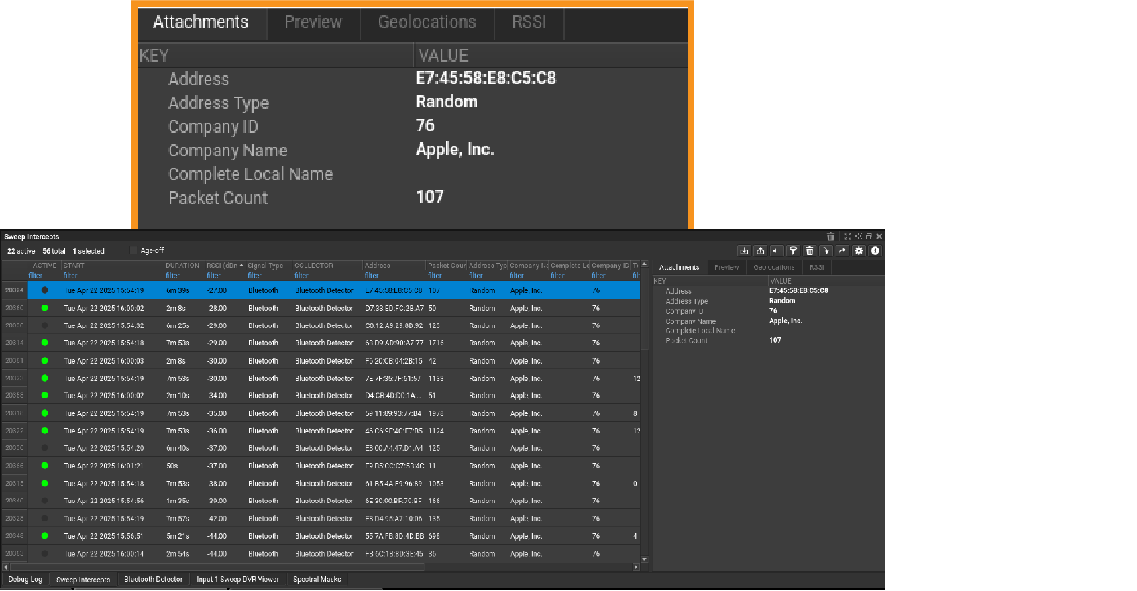Open the Bluetooth Detector bottom tab
Screen dimensions: 1137x591
[x=153, y=580]
